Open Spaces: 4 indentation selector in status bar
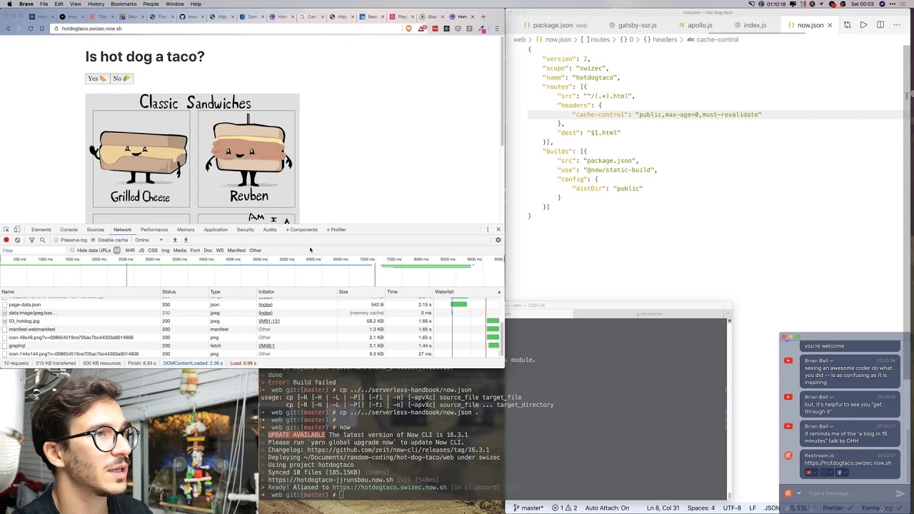914x514 pixels. coord(701,508)
